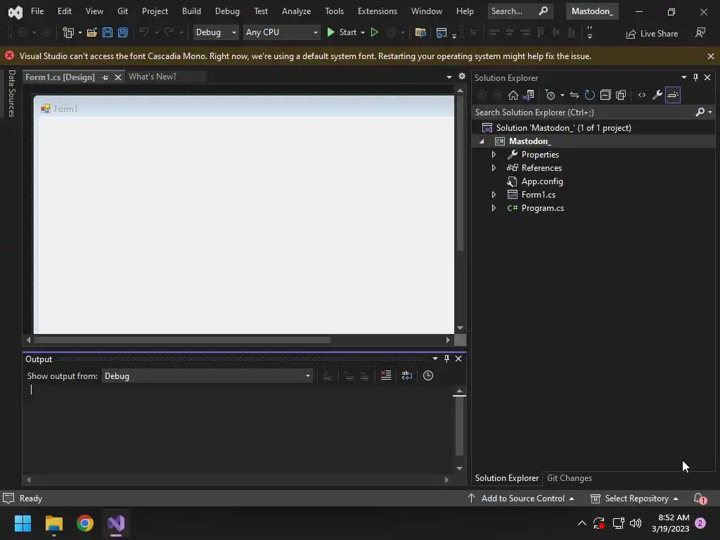The height and width of the screenshot is (540, 720).
Task: Clear All in the Output panel
Action: (x=386, y=375)
